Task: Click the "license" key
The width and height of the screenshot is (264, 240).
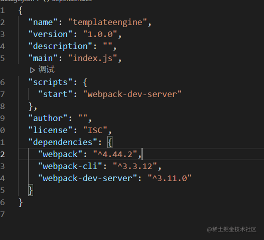Action: 50,130
